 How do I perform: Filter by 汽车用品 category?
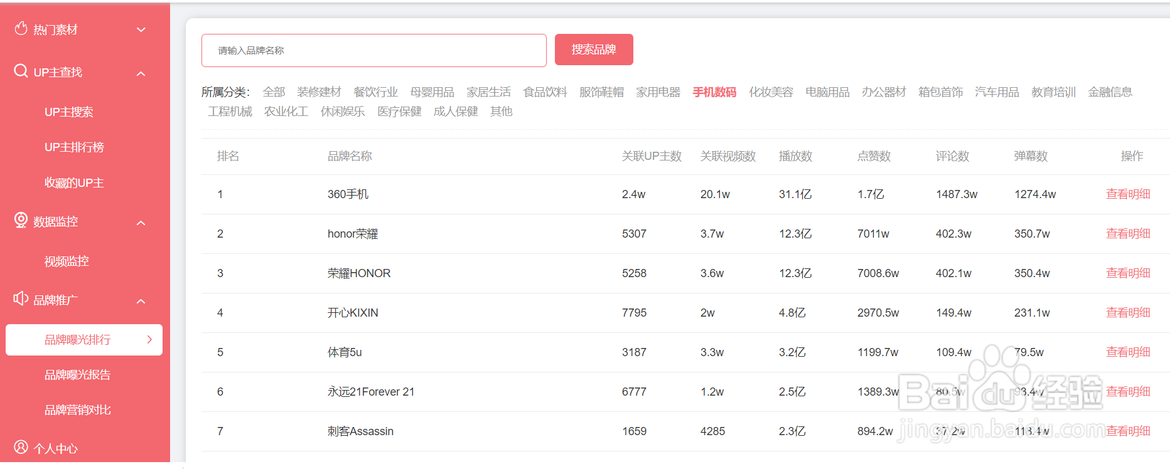[997, 92]
